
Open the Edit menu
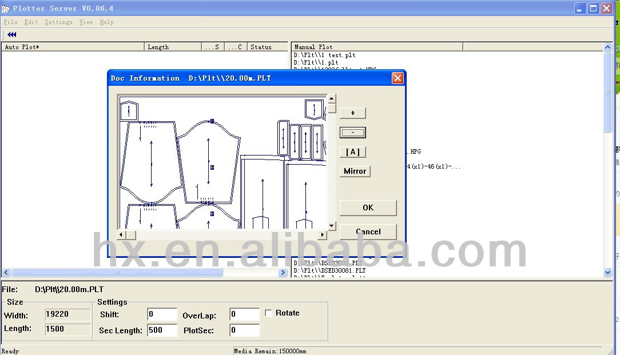pyautogui.click(x=31, y=22)
